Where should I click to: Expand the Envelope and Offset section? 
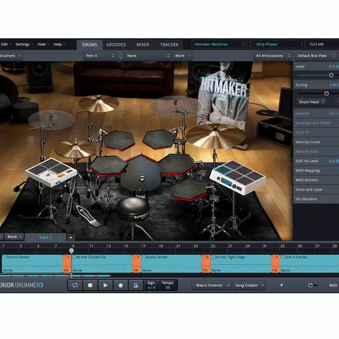pos(316,123)
